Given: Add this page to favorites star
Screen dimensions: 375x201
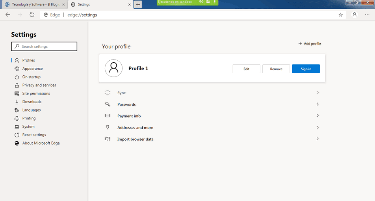Looking at the screenshot, I should coord(341,15).
